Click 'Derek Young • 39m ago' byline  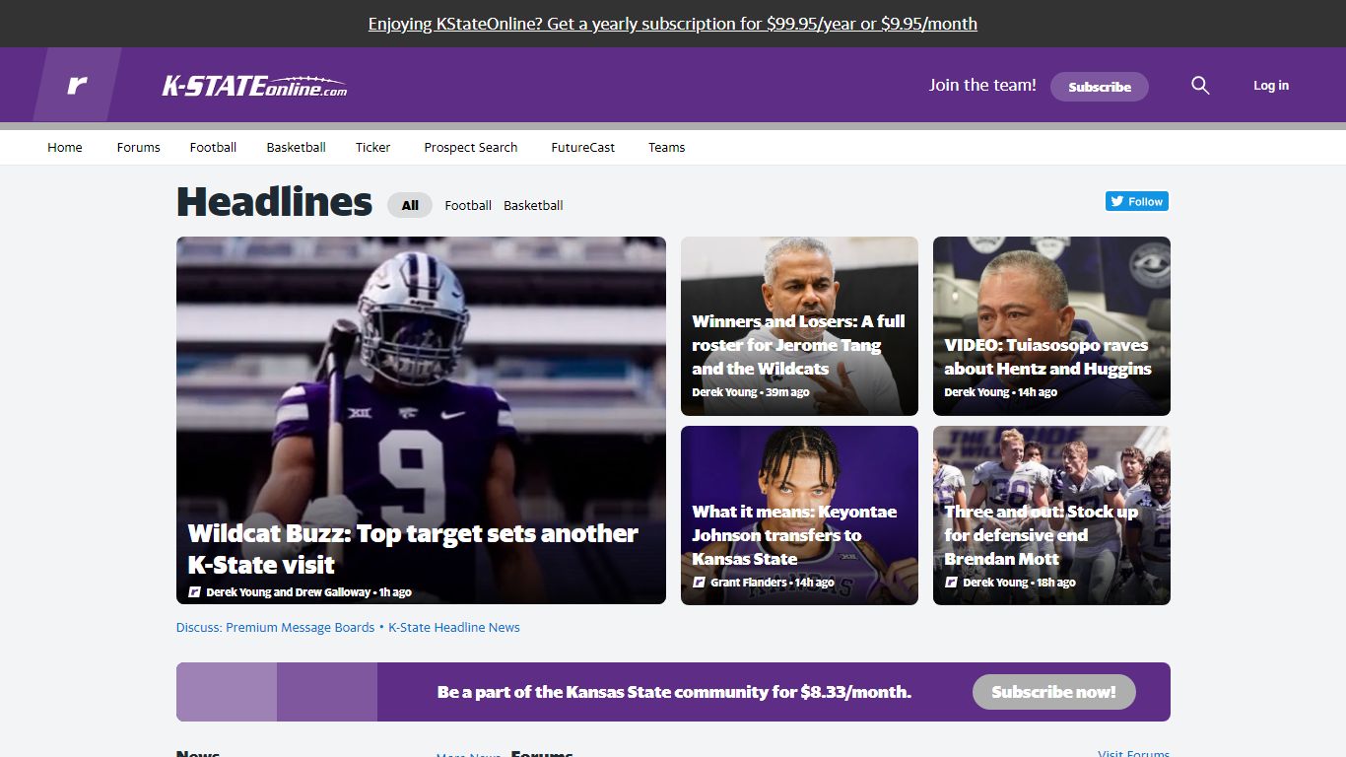751,392
